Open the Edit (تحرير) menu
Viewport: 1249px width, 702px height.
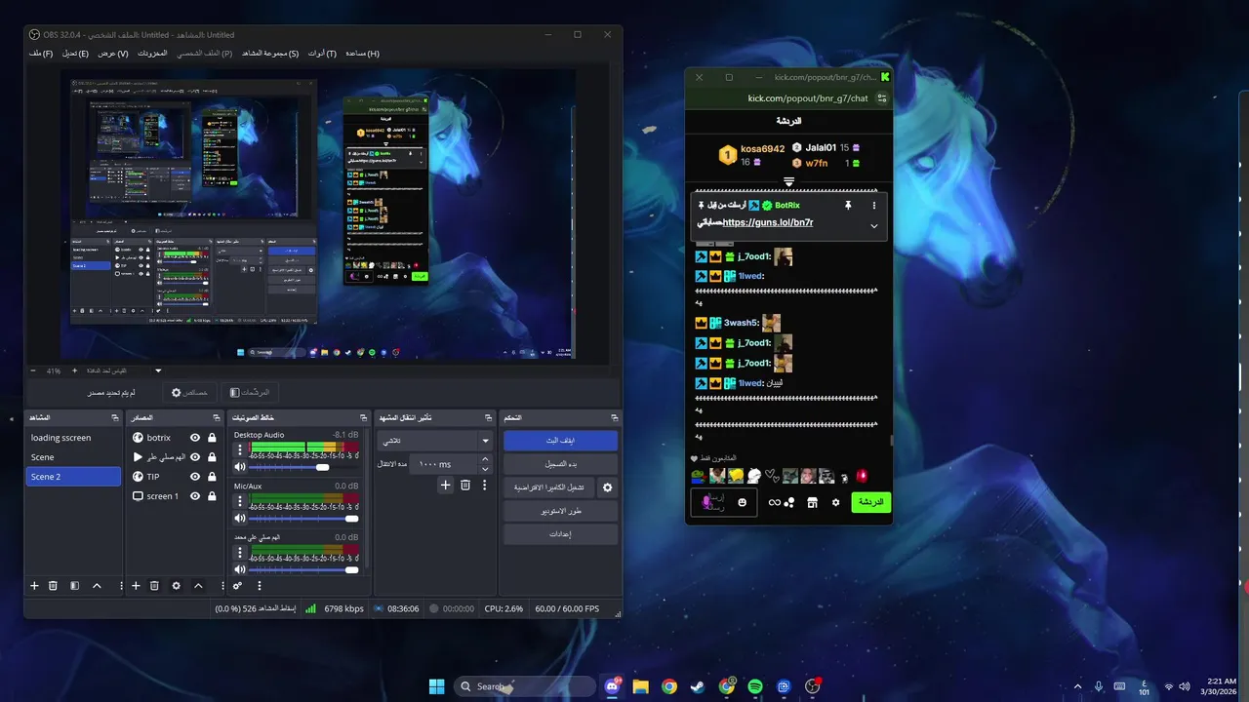(x=76, y=54)
